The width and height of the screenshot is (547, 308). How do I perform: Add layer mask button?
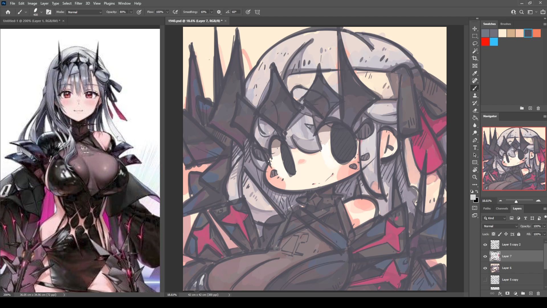(507, 293)
